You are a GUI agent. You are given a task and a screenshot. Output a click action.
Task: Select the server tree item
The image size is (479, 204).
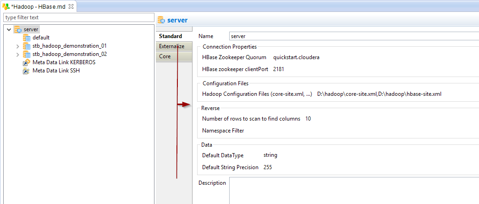[x=31, y=30]
